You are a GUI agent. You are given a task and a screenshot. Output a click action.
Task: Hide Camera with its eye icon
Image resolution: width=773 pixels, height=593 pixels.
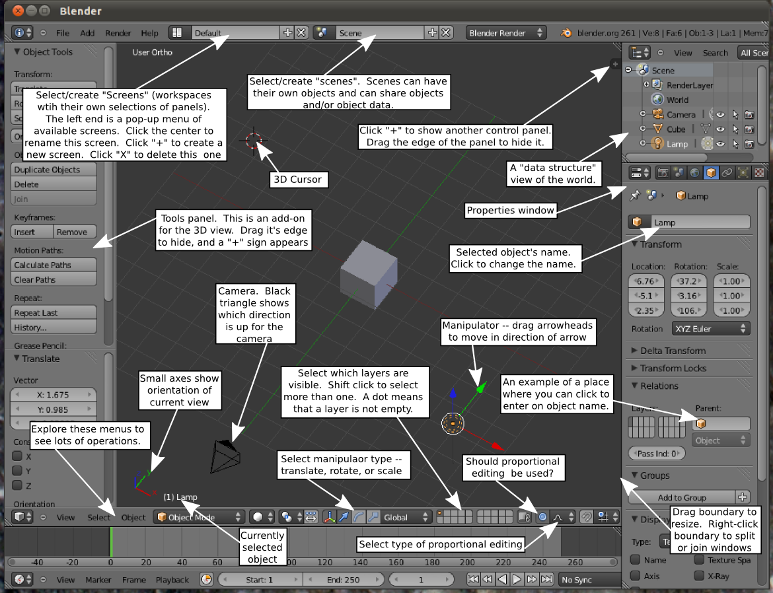click(x=720, y=114)
